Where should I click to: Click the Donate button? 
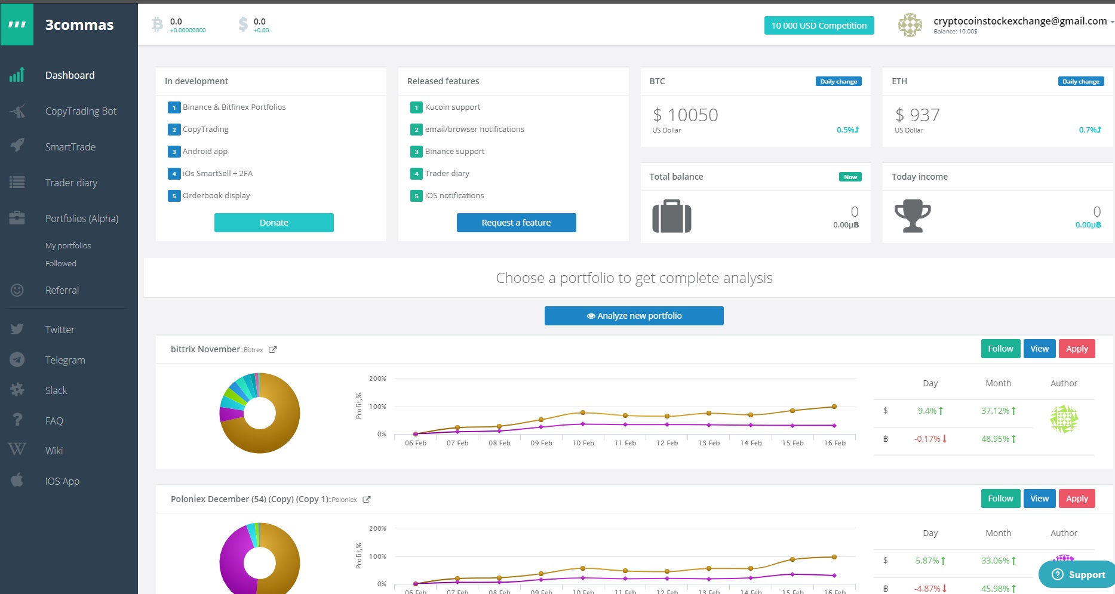[274, 223]
